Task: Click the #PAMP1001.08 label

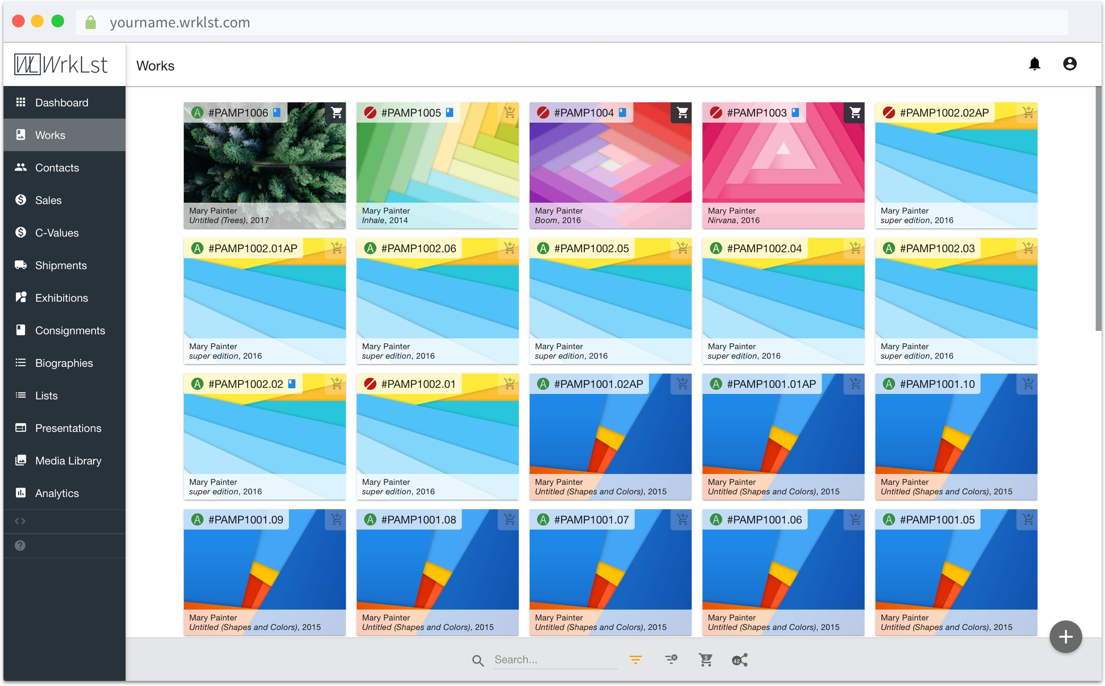Action: point(418,520)
